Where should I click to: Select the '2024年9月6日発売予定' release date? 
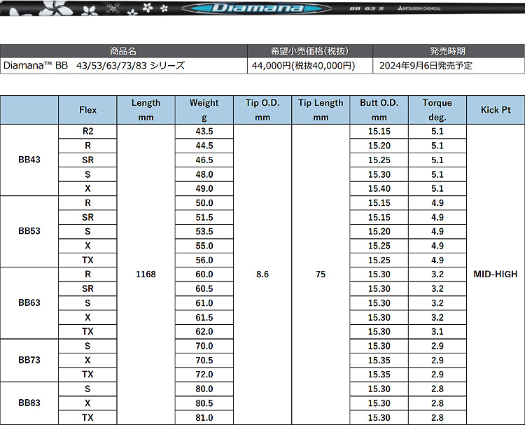[426, 66]
